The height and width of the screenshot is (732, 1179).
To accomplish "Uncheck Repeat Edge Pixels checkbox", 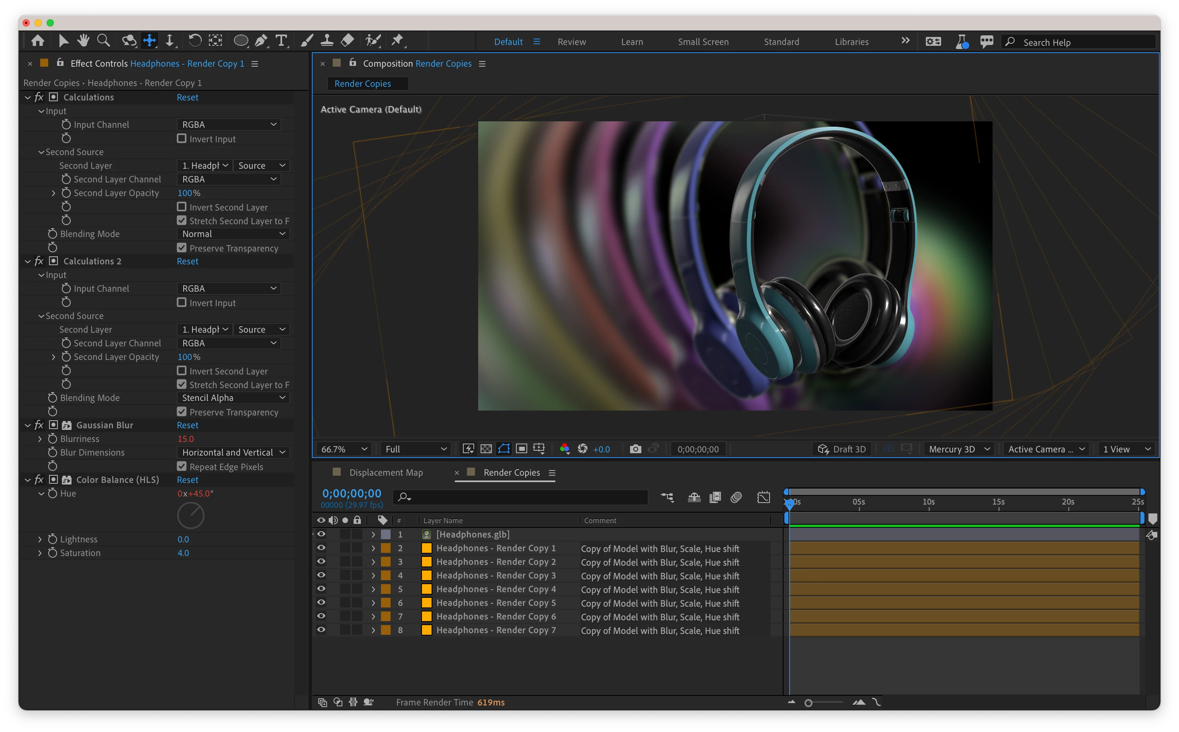I will pos(182,467).
